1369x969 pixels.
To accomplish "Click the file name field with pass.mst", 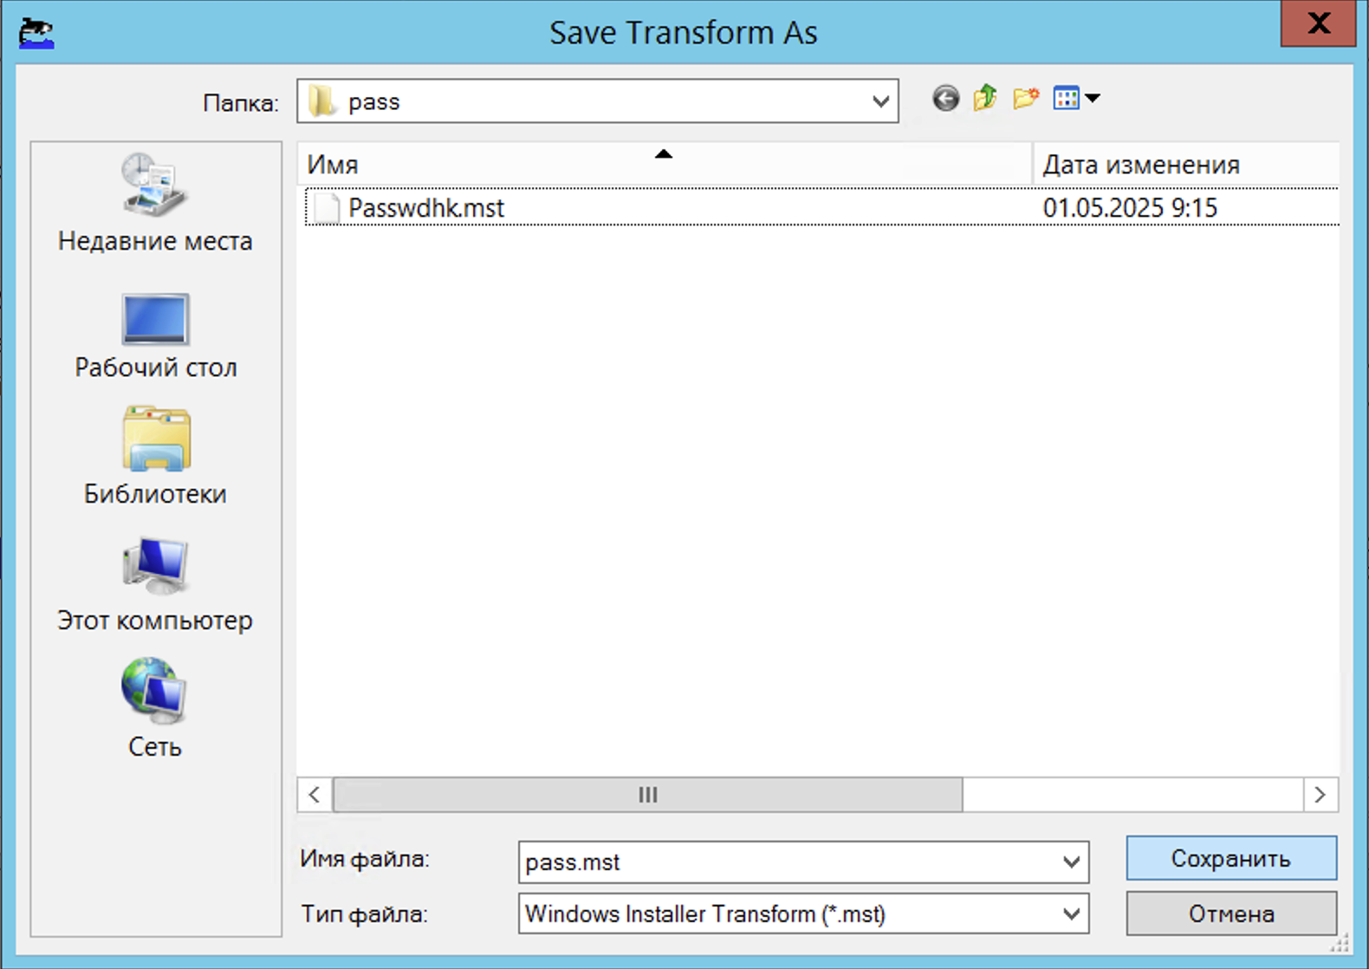I will 788,862.
